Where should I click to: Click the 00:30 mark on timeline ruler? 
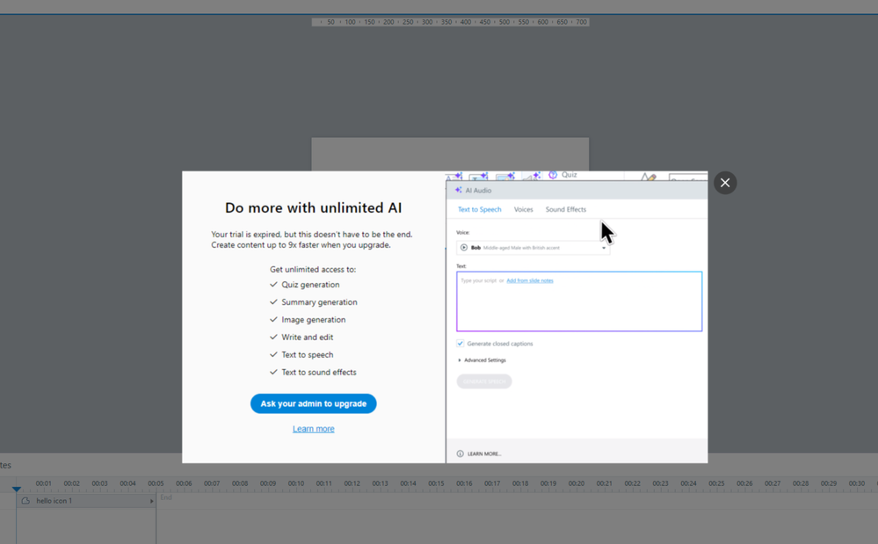click(856, 483)
